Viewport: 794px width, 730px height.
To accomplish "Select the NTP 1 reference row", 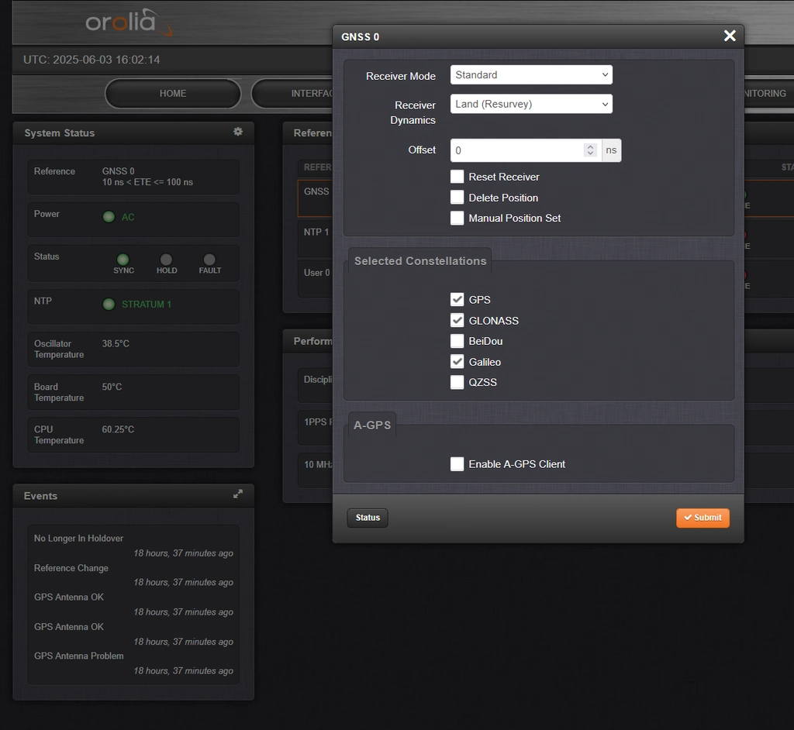I will [316, 239].
